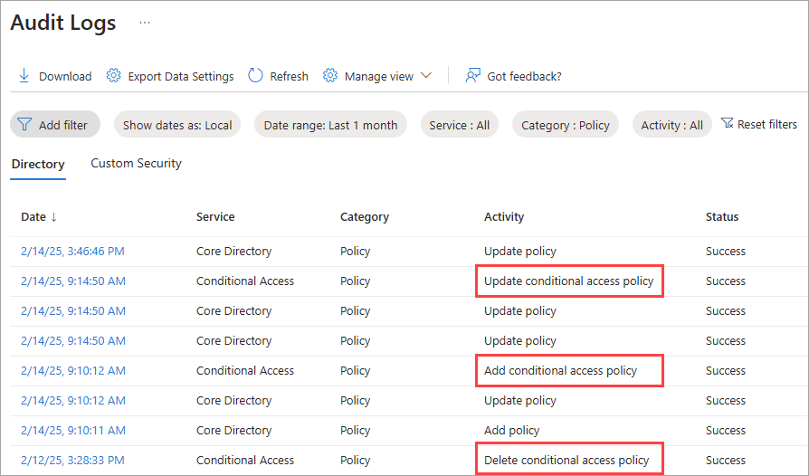Screen dimensions: 809x476
Task: Click the Add filter funnel icon
Action: pyautogui.click(x=24, y=125)
